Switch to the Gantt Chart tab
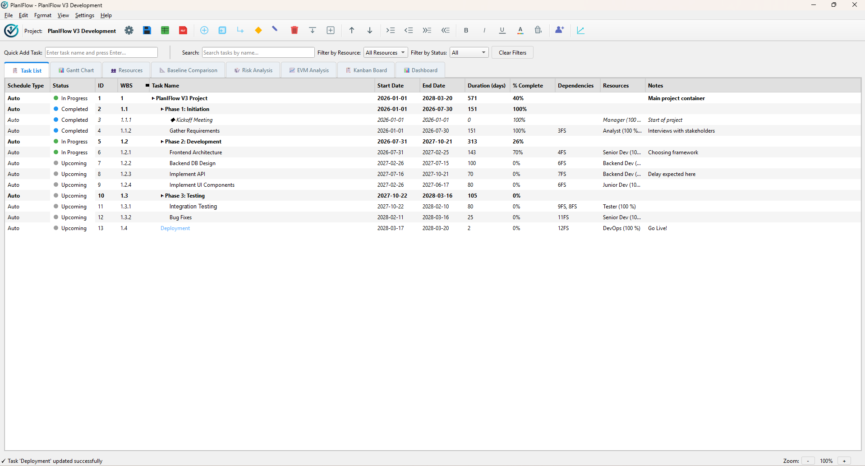Image resolution: width=865 pixels, height=466 pixels. (x=76, y=70)
